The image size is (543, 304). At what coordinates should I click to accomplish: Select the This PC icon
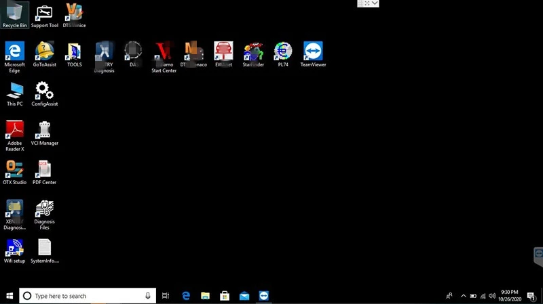[14, 94]
